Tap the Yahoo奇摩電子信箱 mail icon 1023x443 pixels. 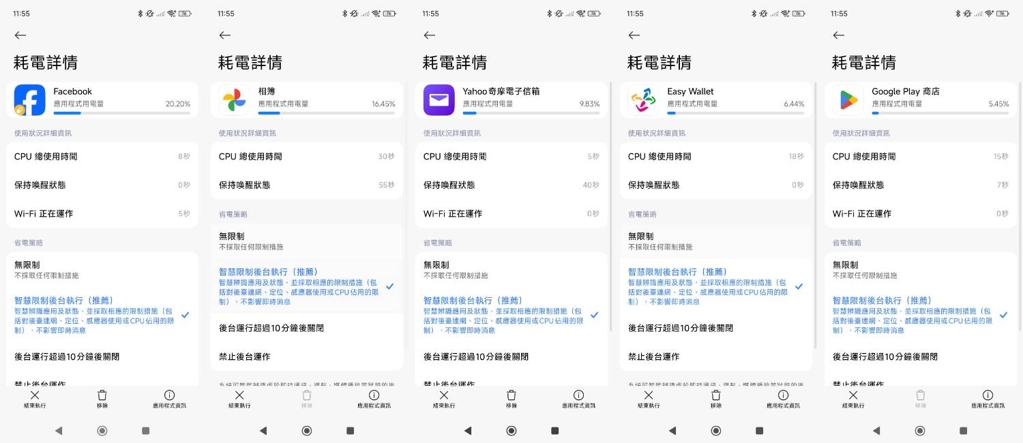(x=439, y=100)
